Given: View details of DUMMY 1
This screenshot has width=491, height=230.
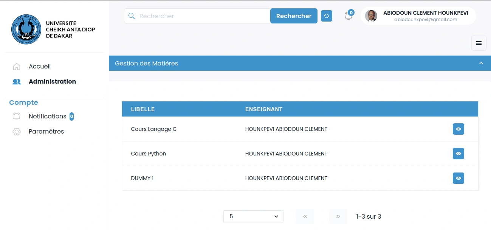Looking at the screenshot, I should point(458,178).
